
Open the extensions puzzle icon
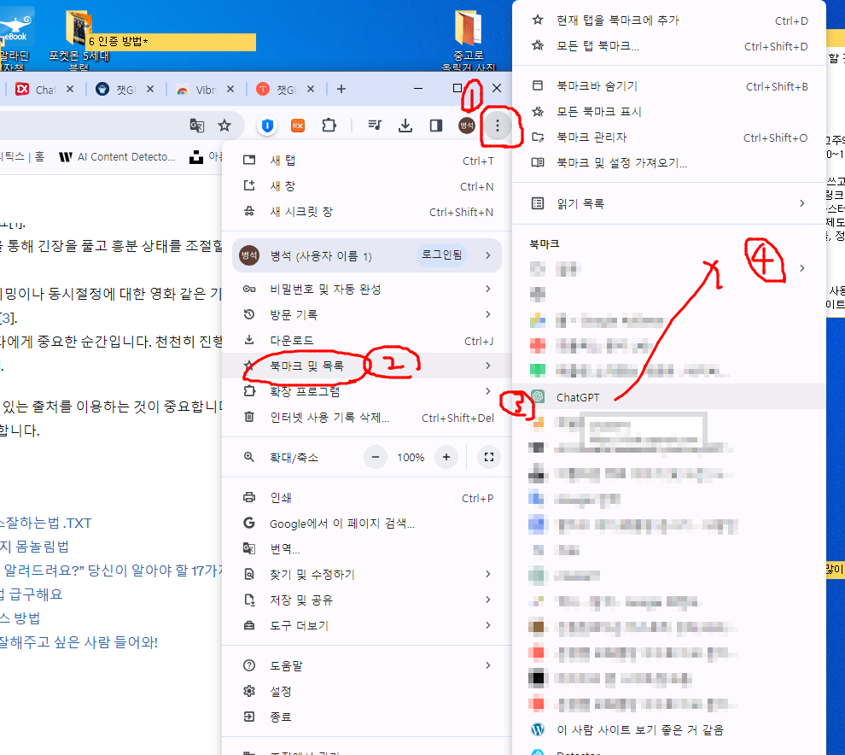(329, 126)
